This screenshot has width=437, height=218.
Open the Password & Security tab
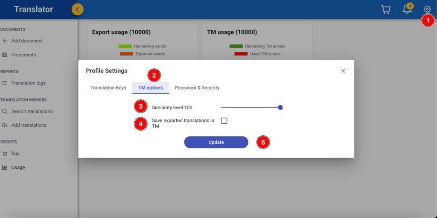pos(197,88)
